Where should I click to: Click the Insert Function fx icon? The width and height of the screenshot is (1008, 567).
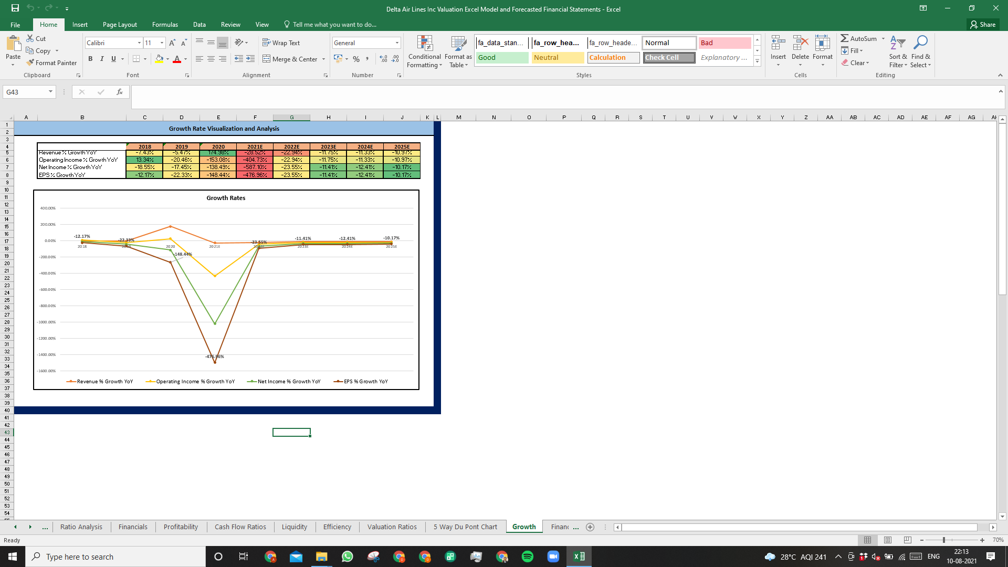120,92
